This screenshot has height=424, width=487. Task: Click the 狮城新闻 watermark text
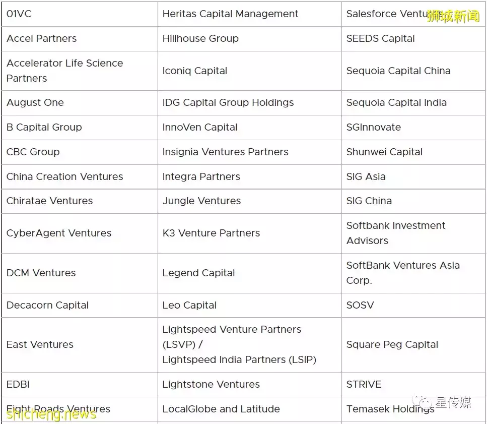(453, 16)
